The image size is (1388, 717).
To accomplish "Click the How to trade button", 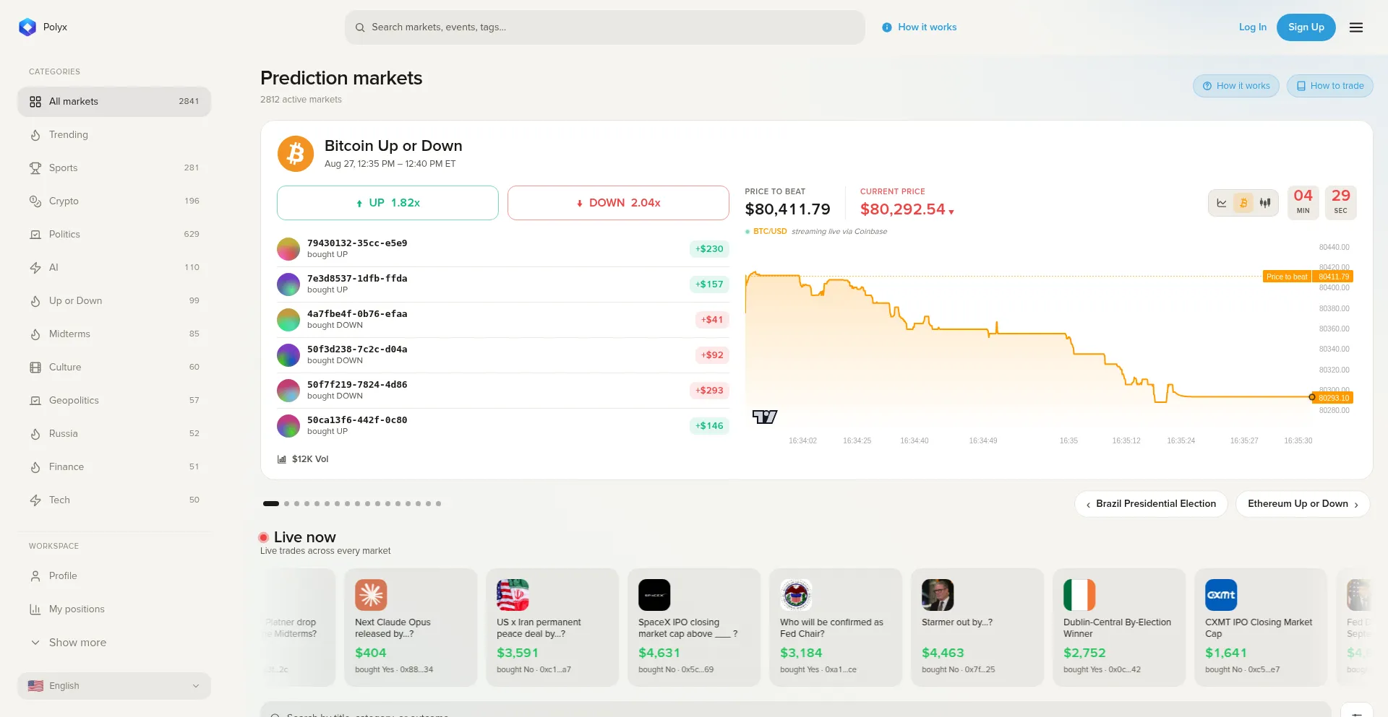I will (1330, 86).
